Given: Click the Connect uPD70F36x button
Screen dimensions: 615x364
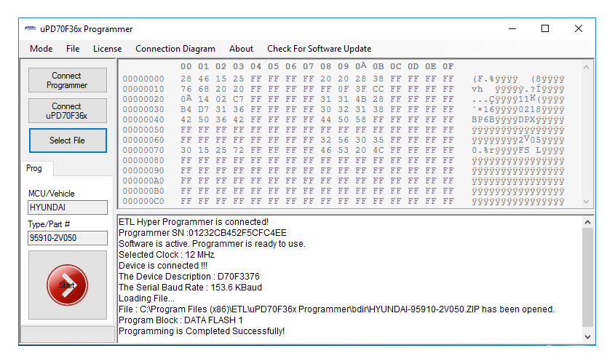Looking at the screenshot, I should pyautogui.click(x=67, y=111).
